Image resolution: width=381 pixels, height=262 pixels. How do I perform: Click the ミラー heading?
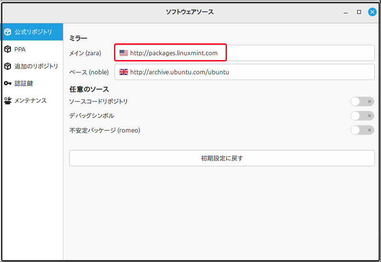(x=78, y=38)
